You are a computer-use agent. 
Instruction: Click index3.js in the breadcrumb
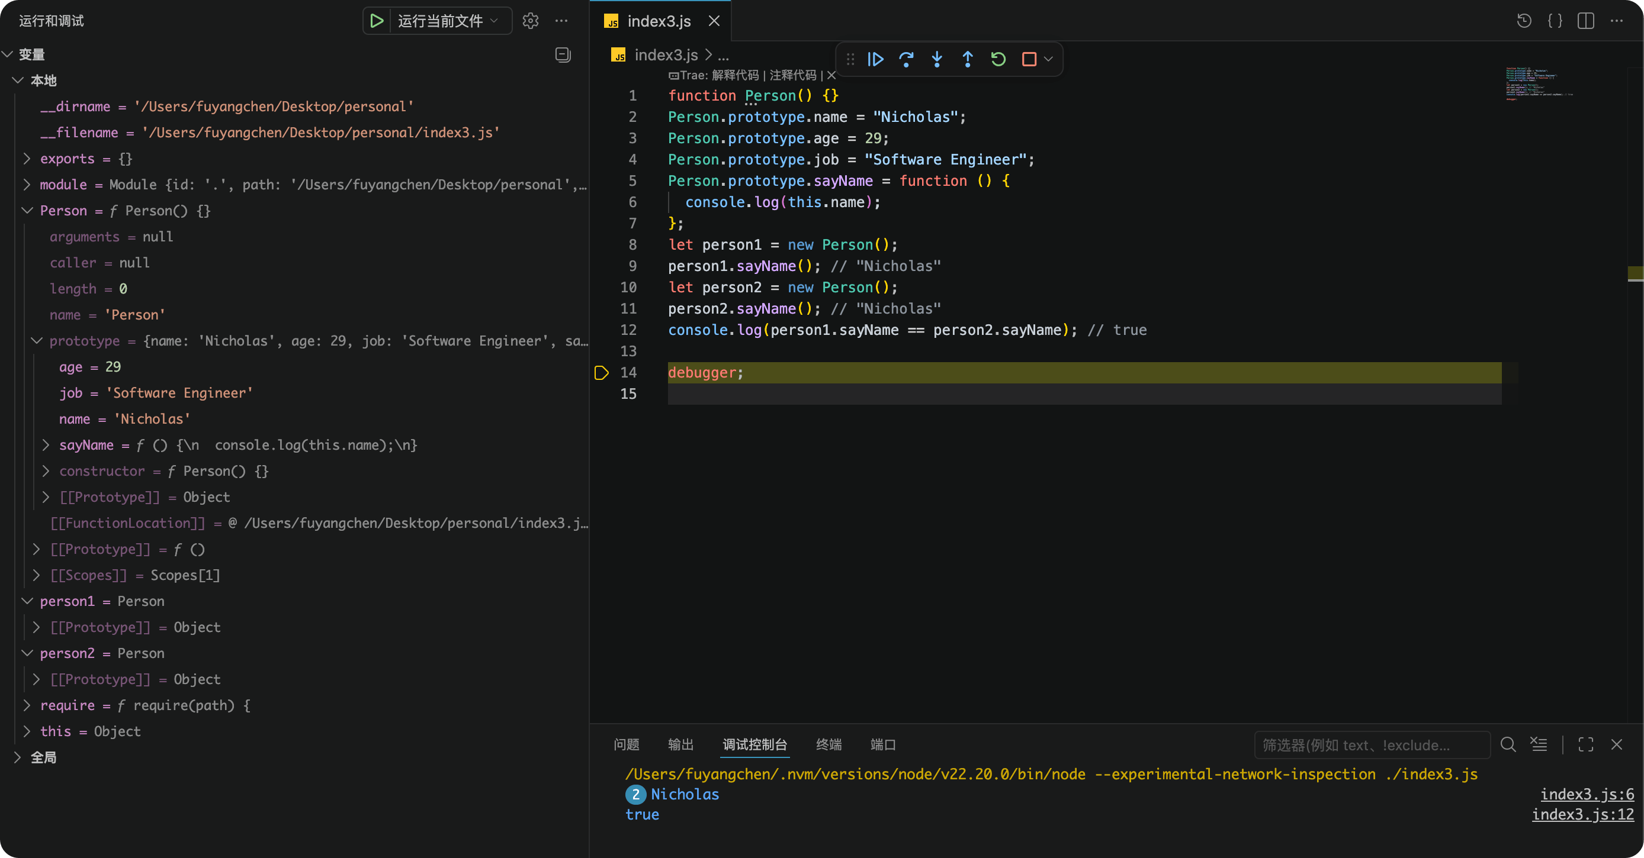(666, 55)
